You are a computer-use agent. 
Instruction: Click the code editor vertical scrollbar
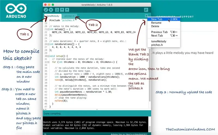150,75
